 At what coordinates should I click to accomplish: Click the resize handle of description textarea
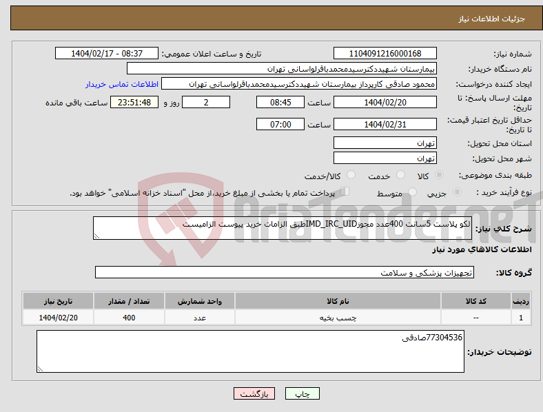[x=96, y=236]
